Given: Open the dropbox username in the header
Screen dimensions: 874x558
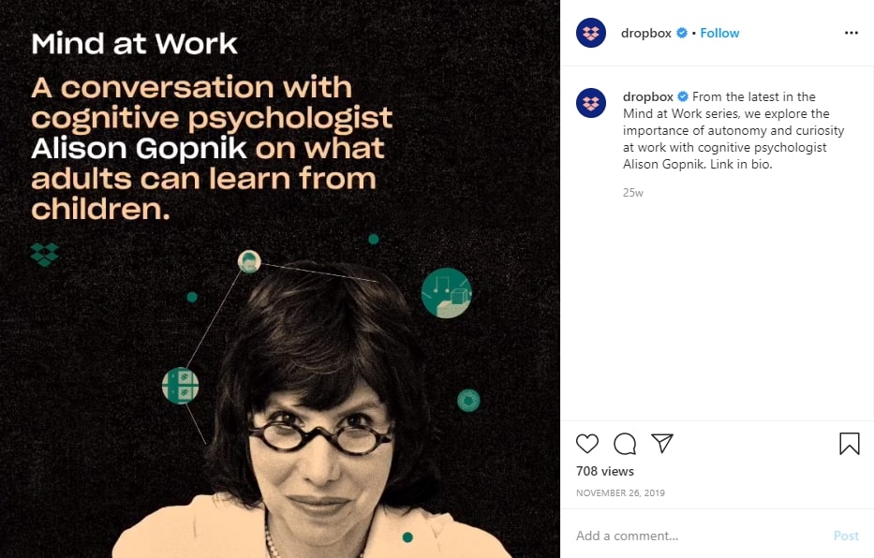Looking at the screenshot, I should (x=646, y=33).
